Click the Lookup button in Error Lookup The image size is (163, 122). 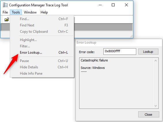click(x=148, y=52)
